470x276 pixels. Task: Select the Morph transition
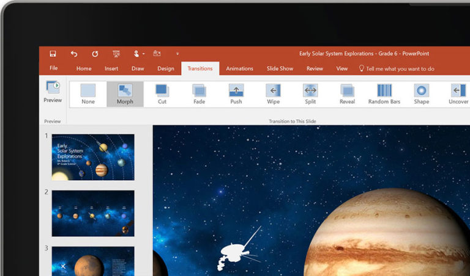[125, 94]
